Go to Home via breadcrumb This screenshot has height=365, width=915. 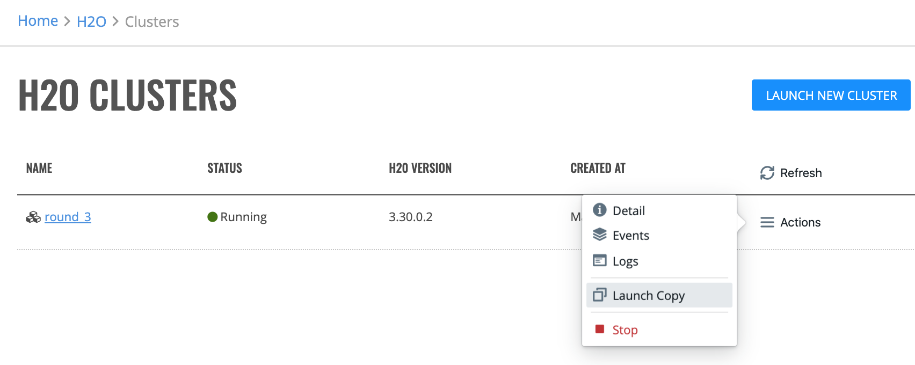[x=38, y=21]
